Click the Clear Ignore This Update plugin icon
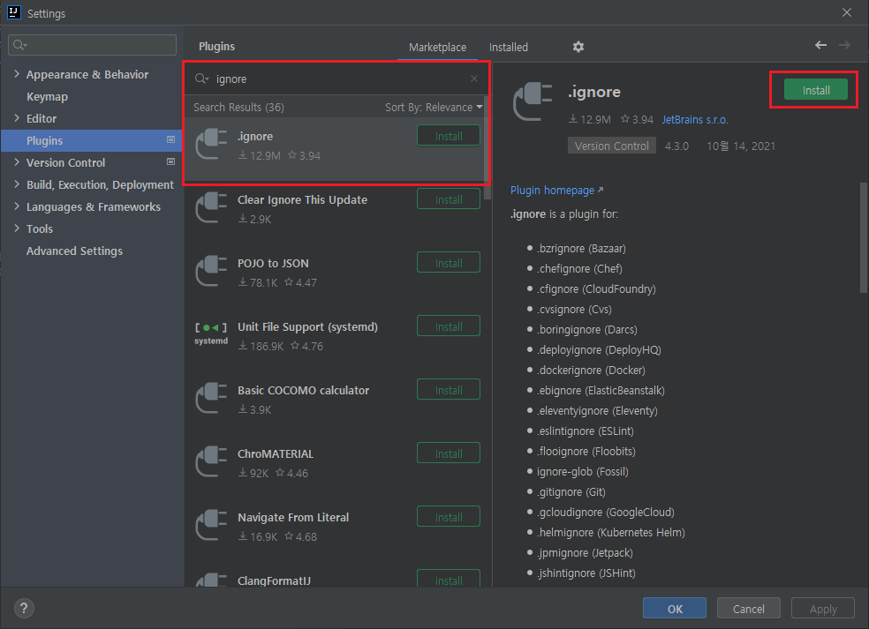Image resolution: width=869 pixels, height=629 pixels. [211, 207]
